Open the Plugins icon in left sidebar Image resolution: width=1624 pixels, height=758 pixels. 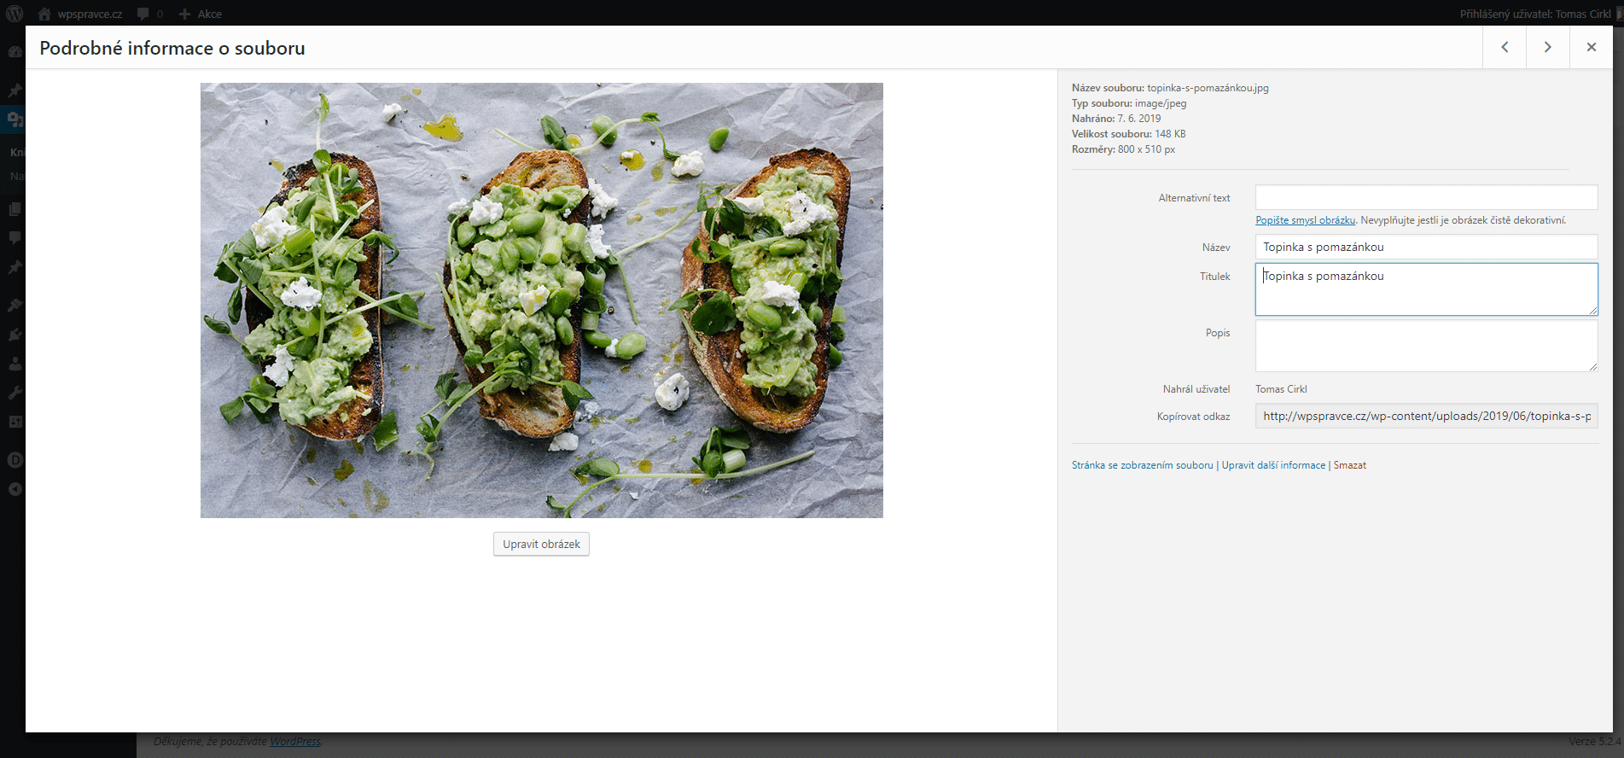coord(15,335)
